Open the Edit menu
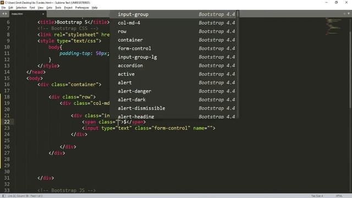Screen dimensions: 352x198 click(10, 8)
